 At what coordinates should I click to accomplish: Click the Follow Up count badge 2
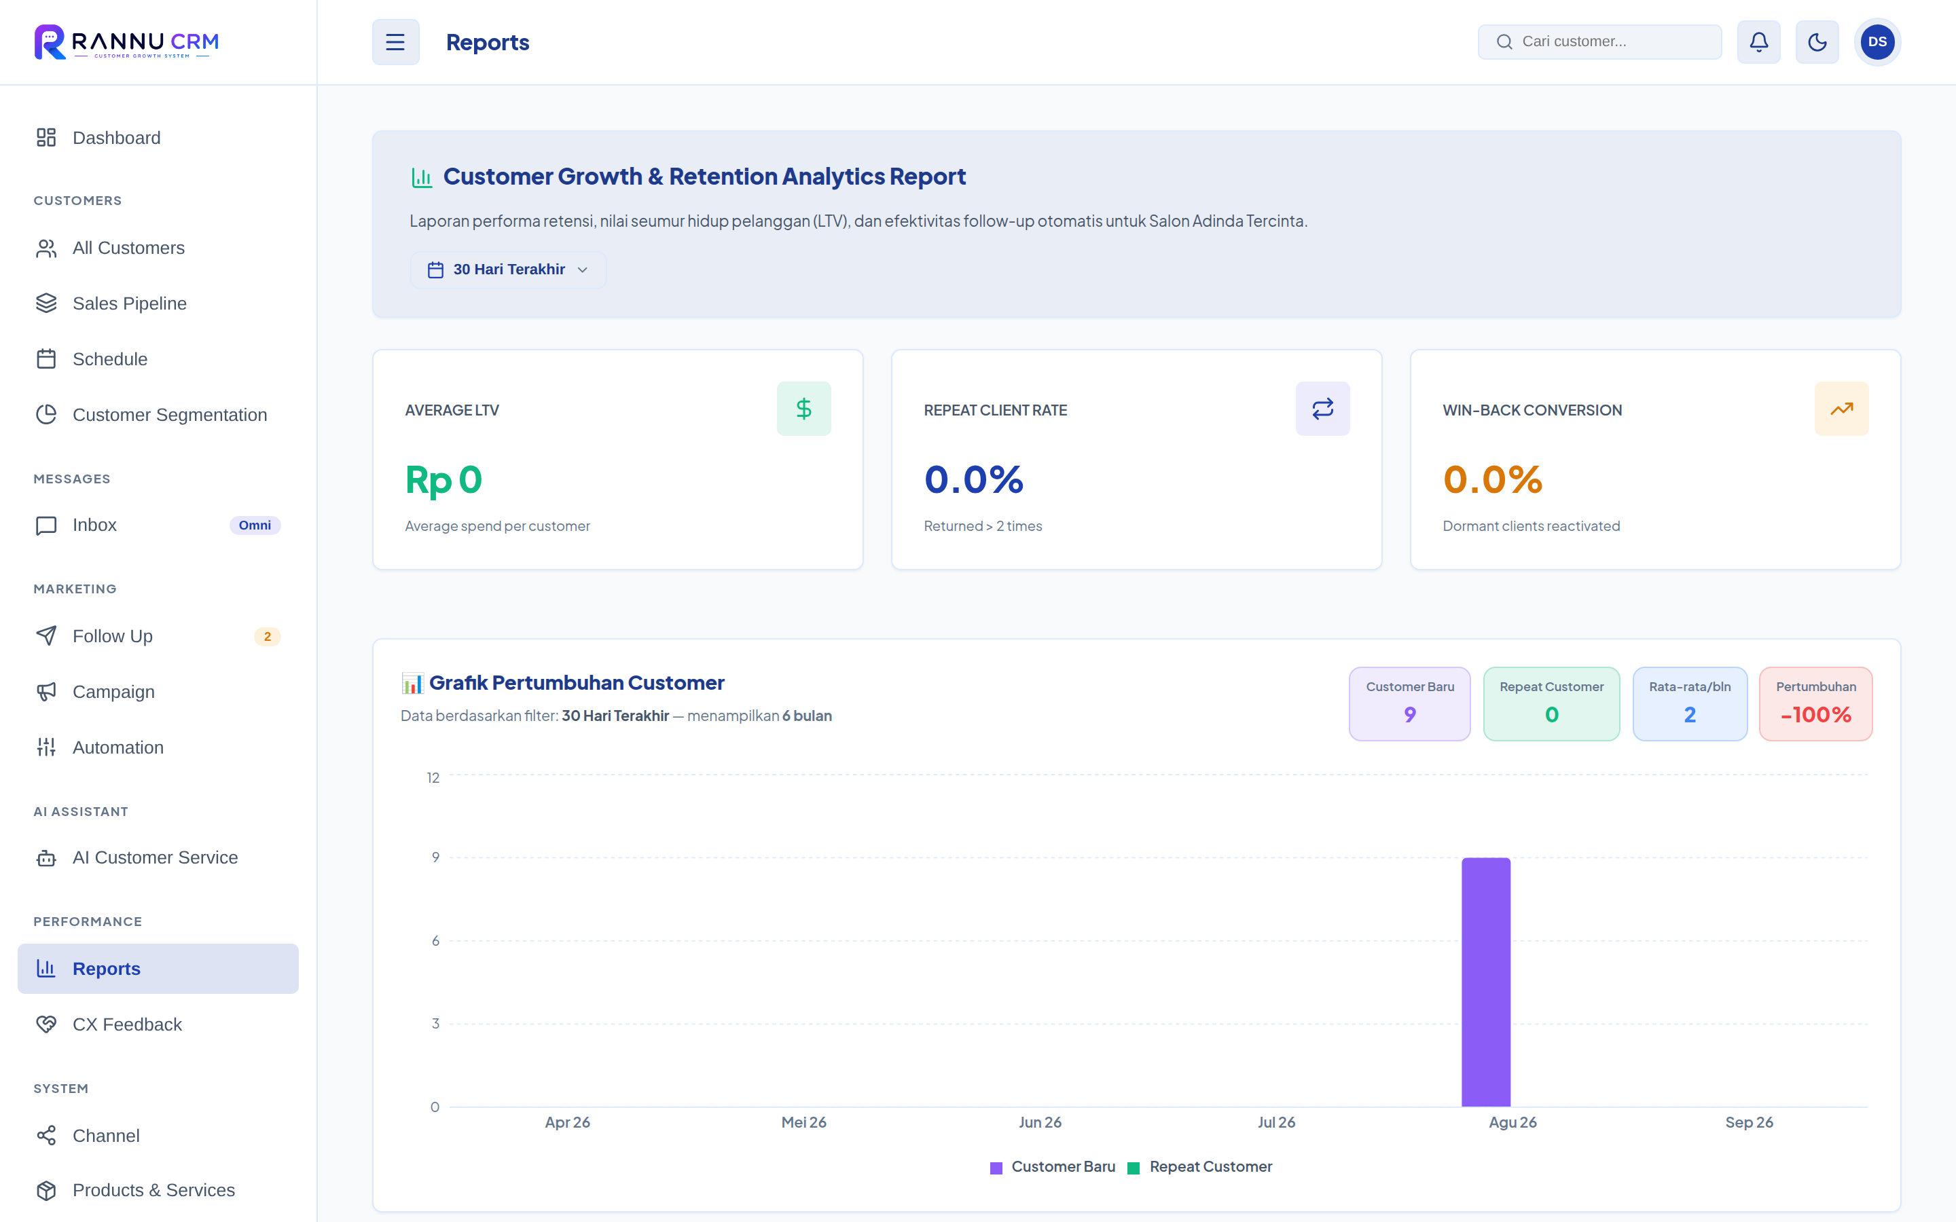pos(268,637)
